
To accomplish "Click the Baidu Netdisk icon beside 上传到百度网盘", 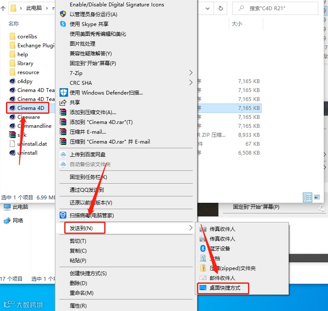I will [63, 154].
